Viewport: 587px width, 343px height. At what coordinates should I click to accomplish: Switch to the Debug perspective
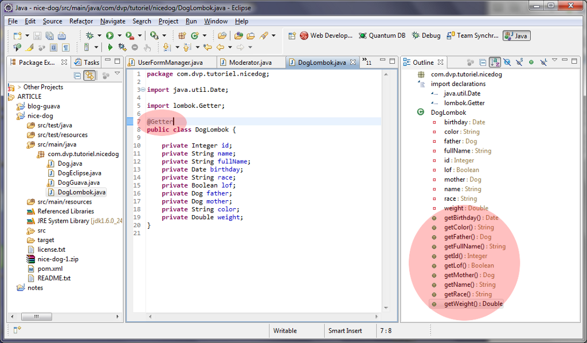coord(426,36)
